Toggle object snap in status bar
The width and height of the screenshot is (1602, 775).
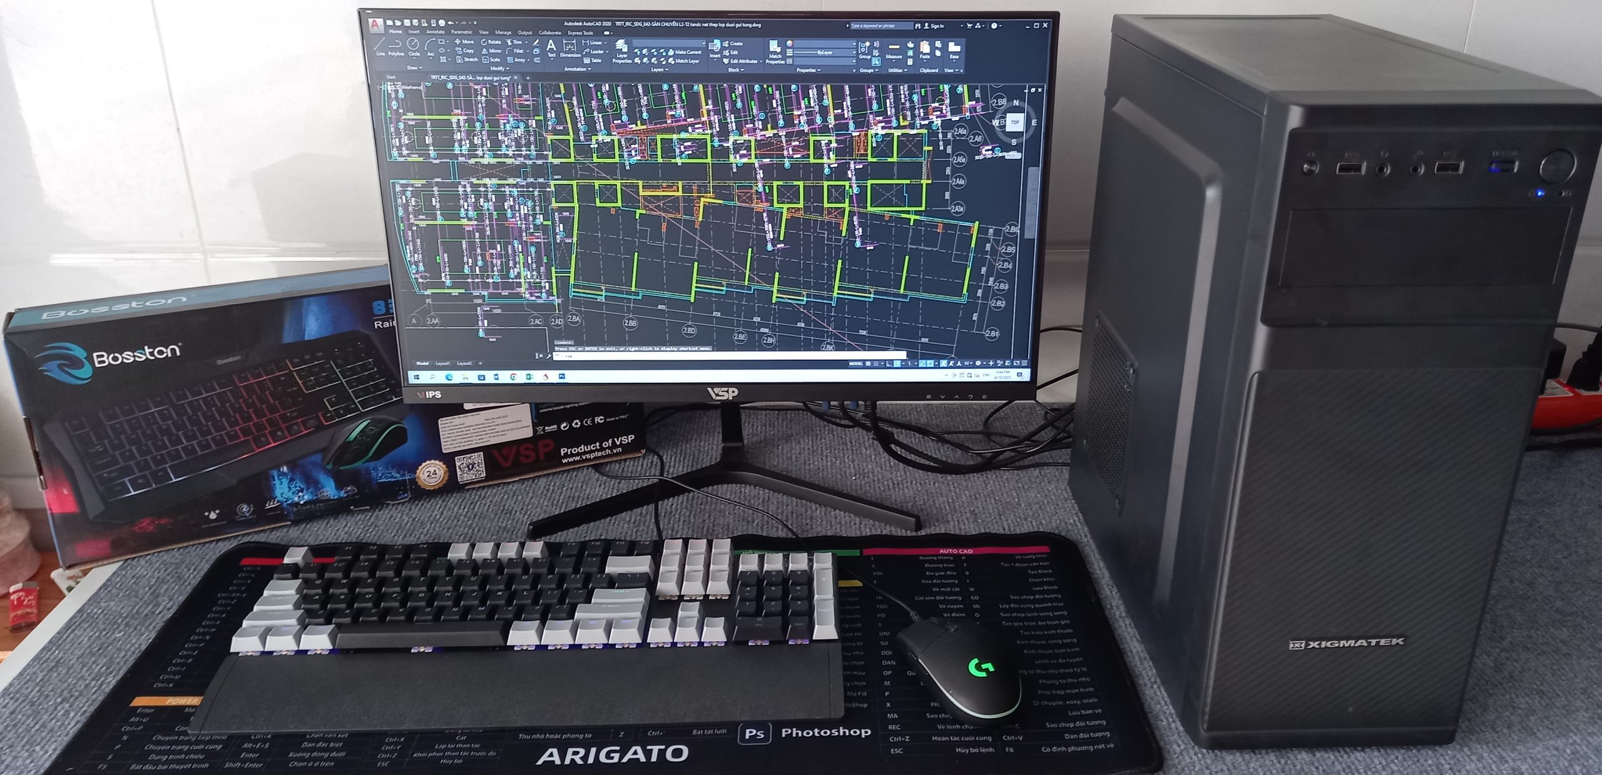point(930,363)
